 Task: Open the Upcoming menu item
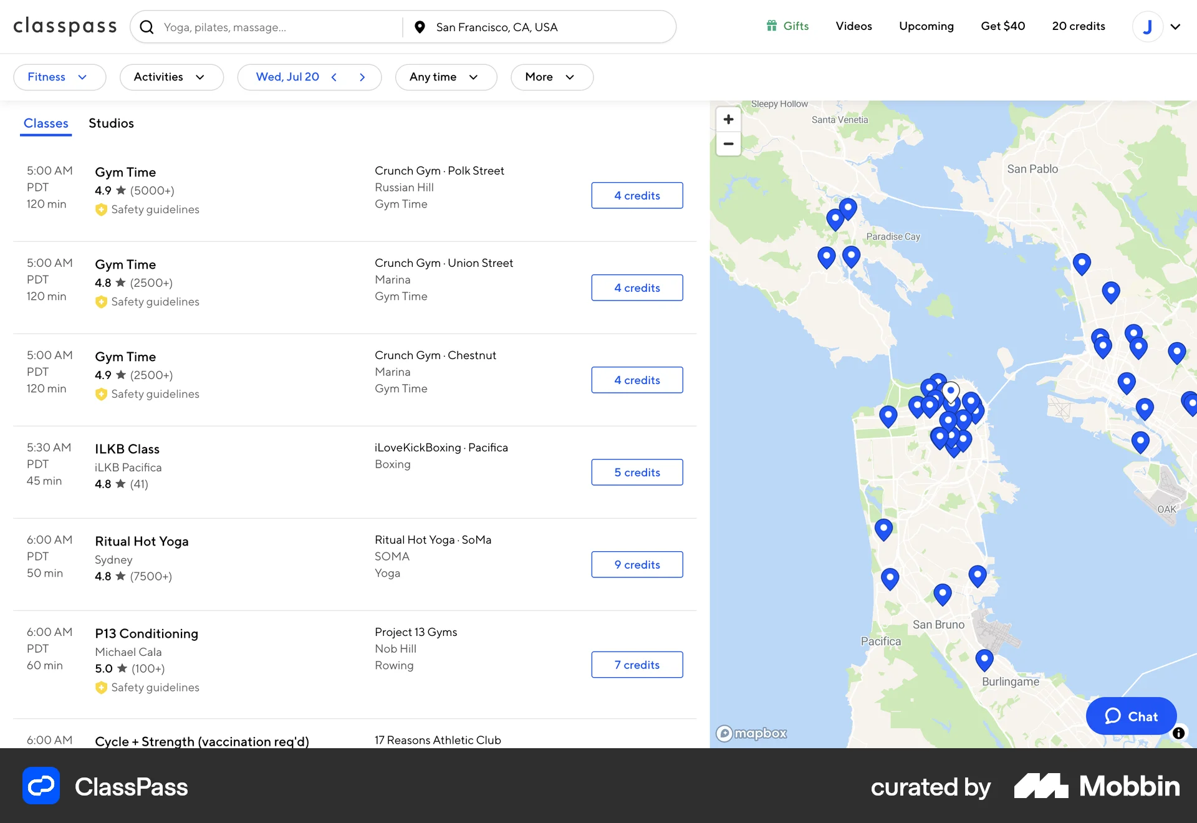[926, 26]
